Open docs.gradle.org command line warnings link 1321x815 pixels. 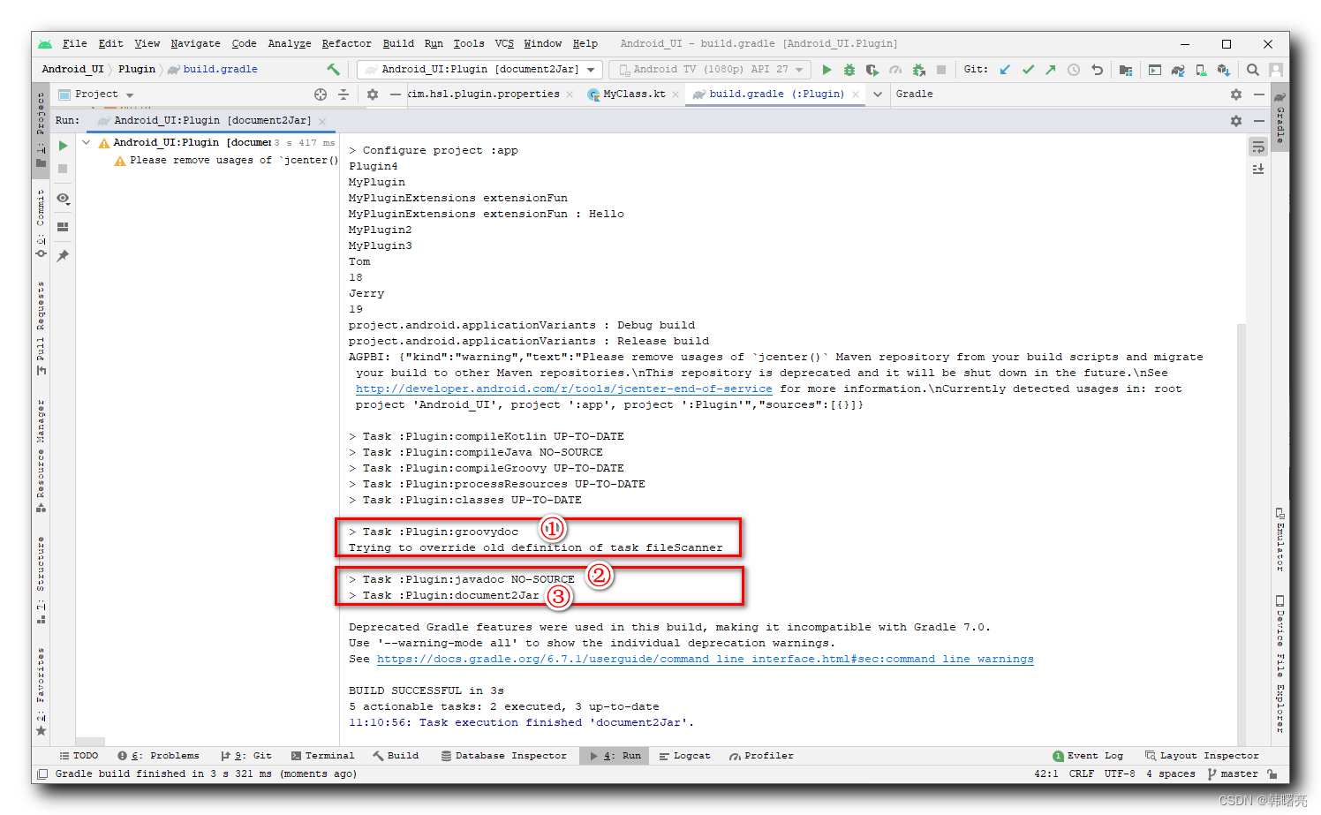(705, 659)
